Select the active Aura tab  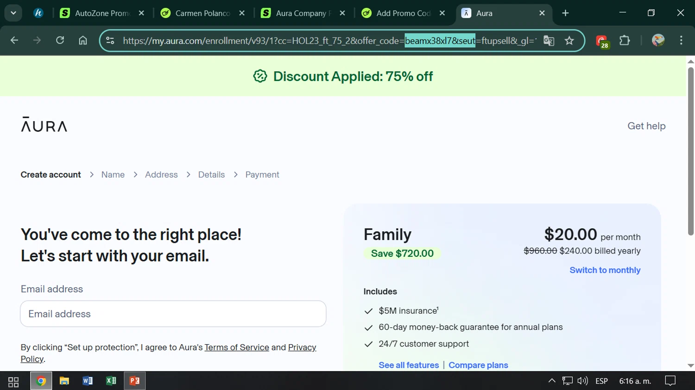point(504,13)
